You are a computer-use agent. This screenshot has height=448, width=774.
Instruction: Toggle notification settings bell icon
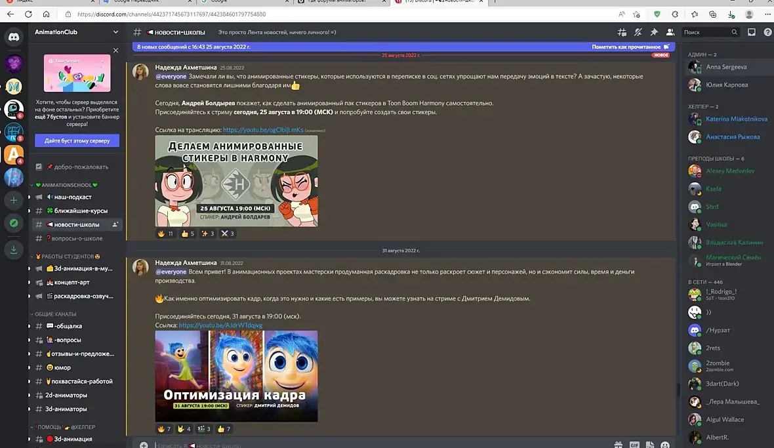click(638, 32)
